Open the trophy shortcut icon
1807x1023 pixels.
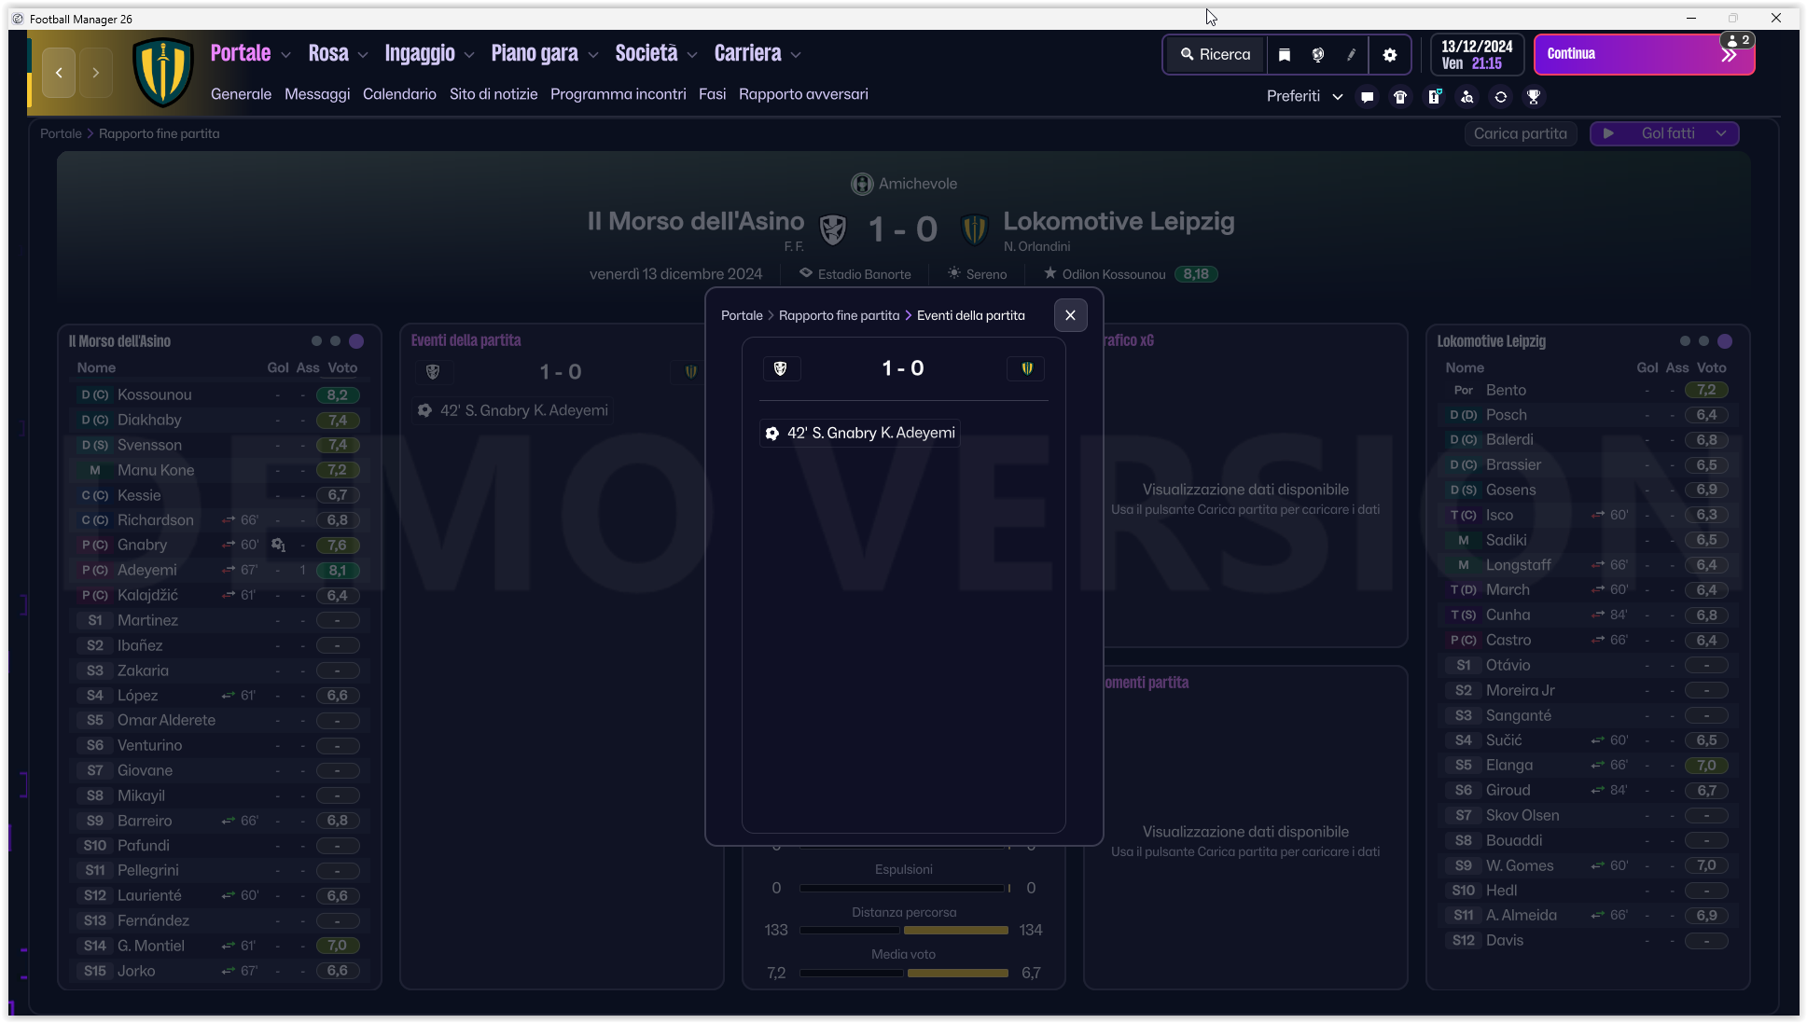pos(1534,97)
